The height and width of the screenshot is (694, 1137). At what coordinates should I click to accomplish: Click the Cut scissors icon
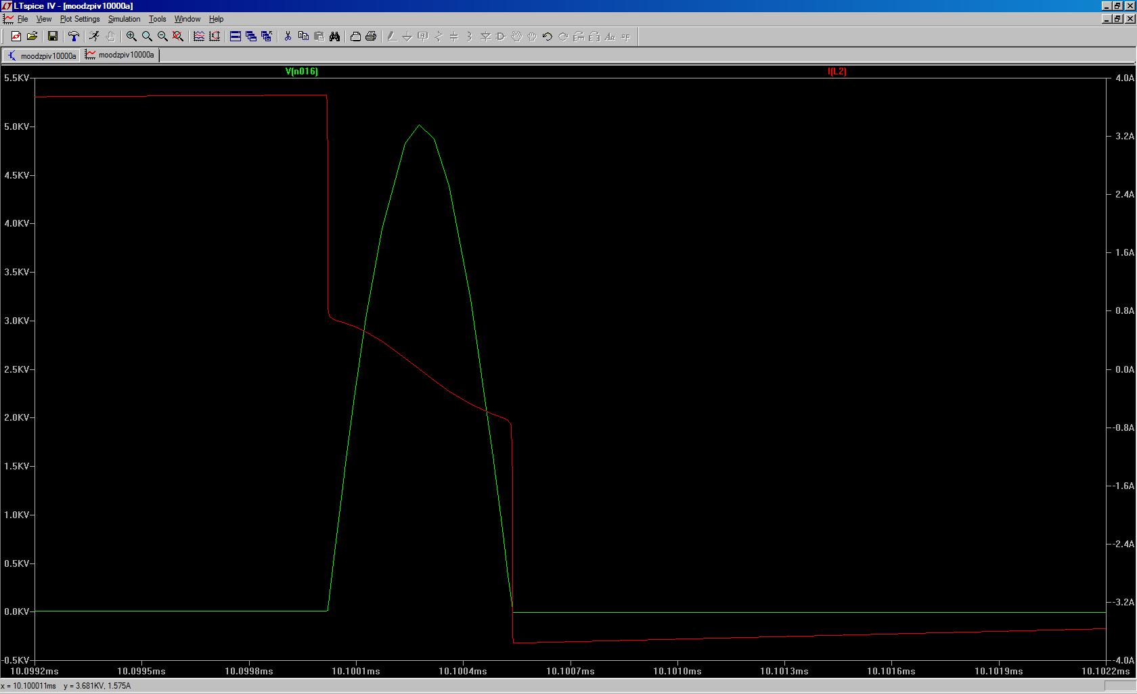(x=288, y=37)
